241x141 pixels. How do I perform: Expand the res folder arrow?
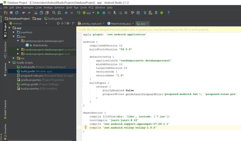14,58
